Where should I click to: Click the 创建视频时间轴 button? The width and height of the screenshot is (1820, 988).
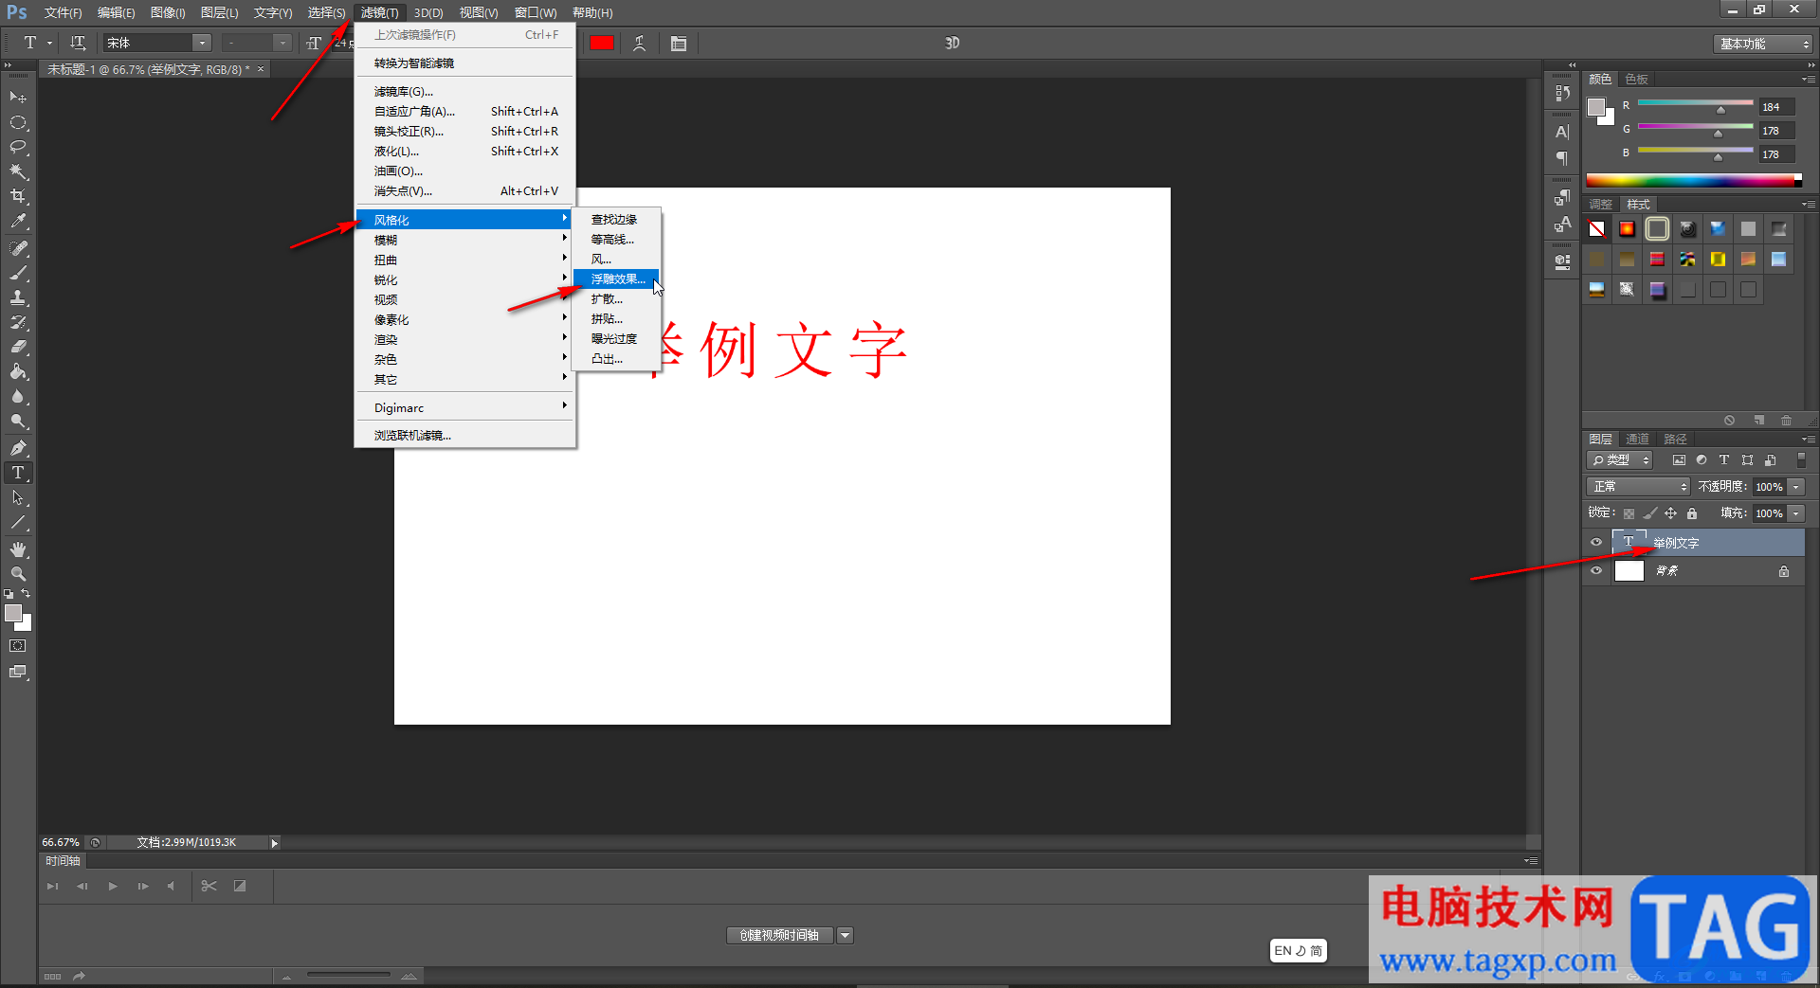pyautogui.click(x=780, y=936)
